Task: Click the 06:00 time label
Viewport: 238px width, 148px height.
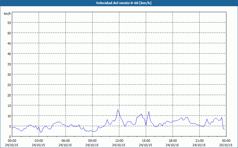Action: point(65,141)
